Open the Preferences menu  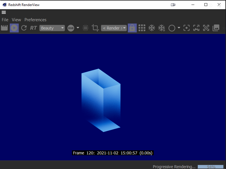(x=35, y=20)
